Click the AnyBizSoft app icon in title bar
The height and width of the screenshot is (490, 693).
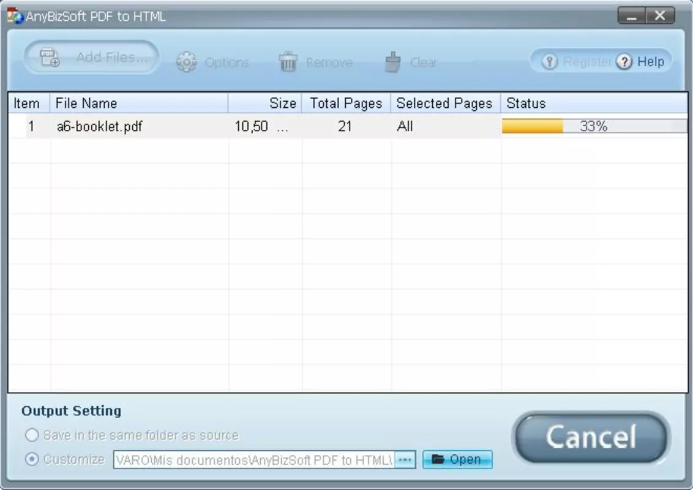pyautogui.click(x=15, y=16)
